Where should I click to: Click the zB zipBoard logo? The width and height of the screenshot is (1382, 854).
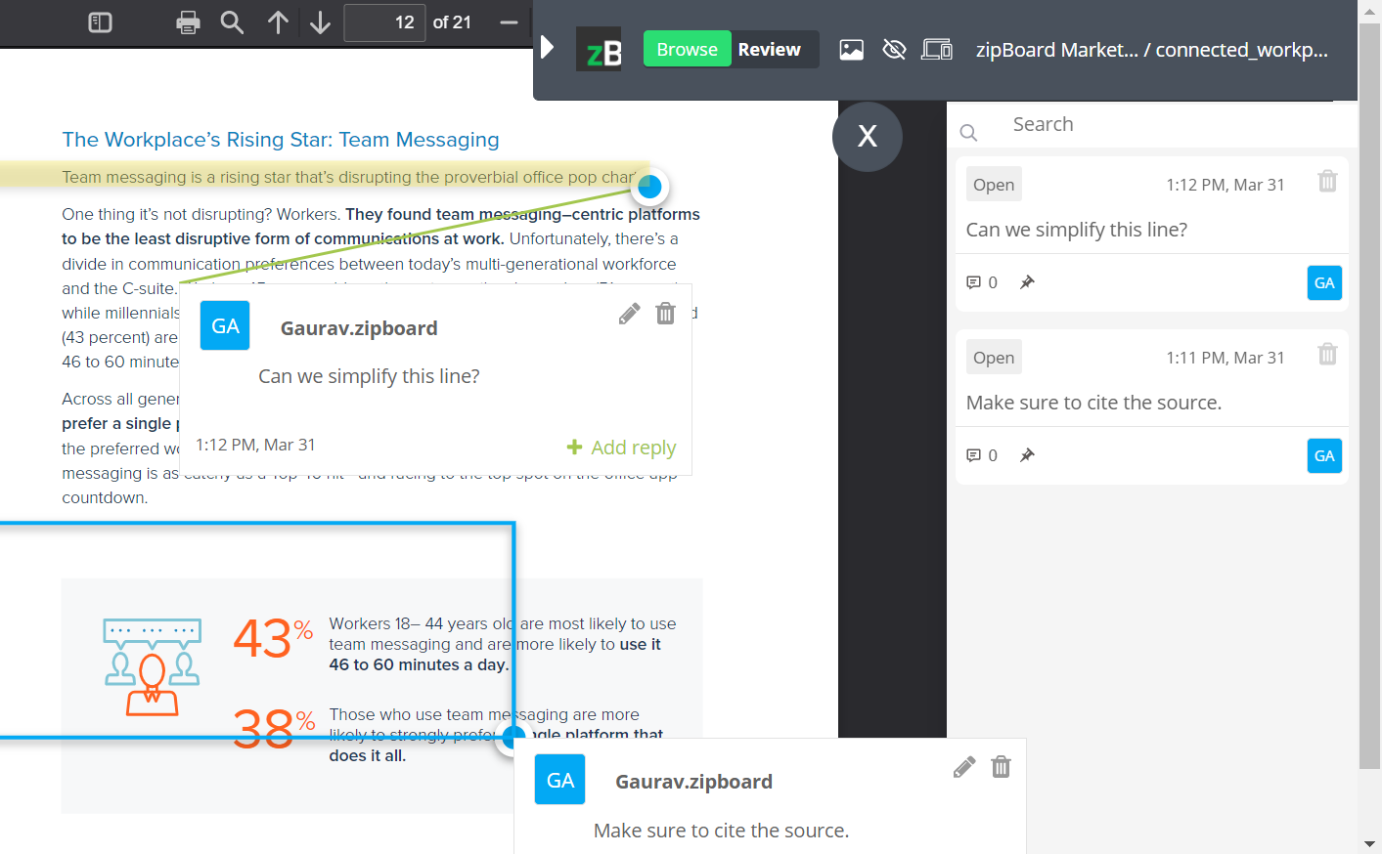click(x=598, y=49)
